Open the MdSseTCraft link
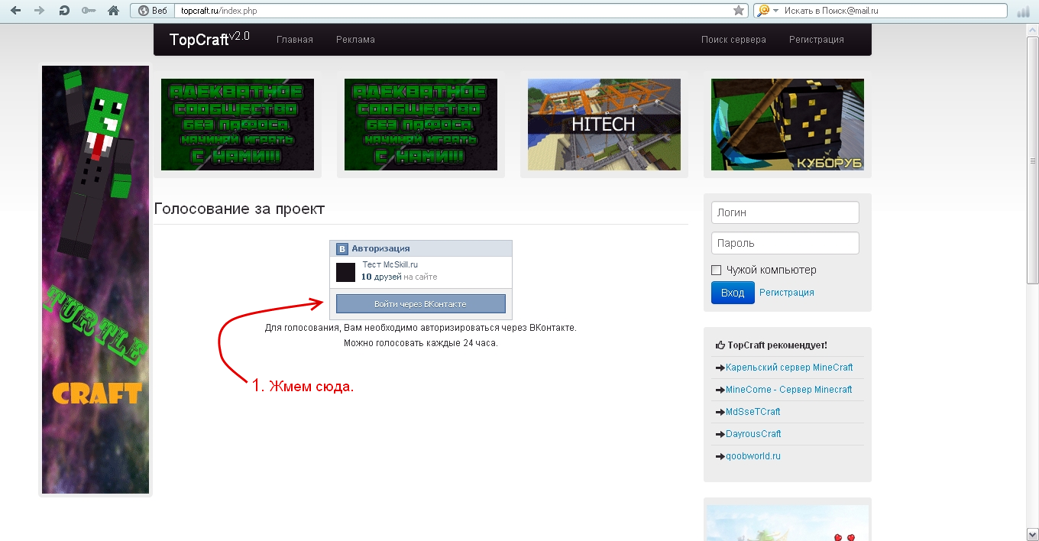 click(x=753, y=412)
